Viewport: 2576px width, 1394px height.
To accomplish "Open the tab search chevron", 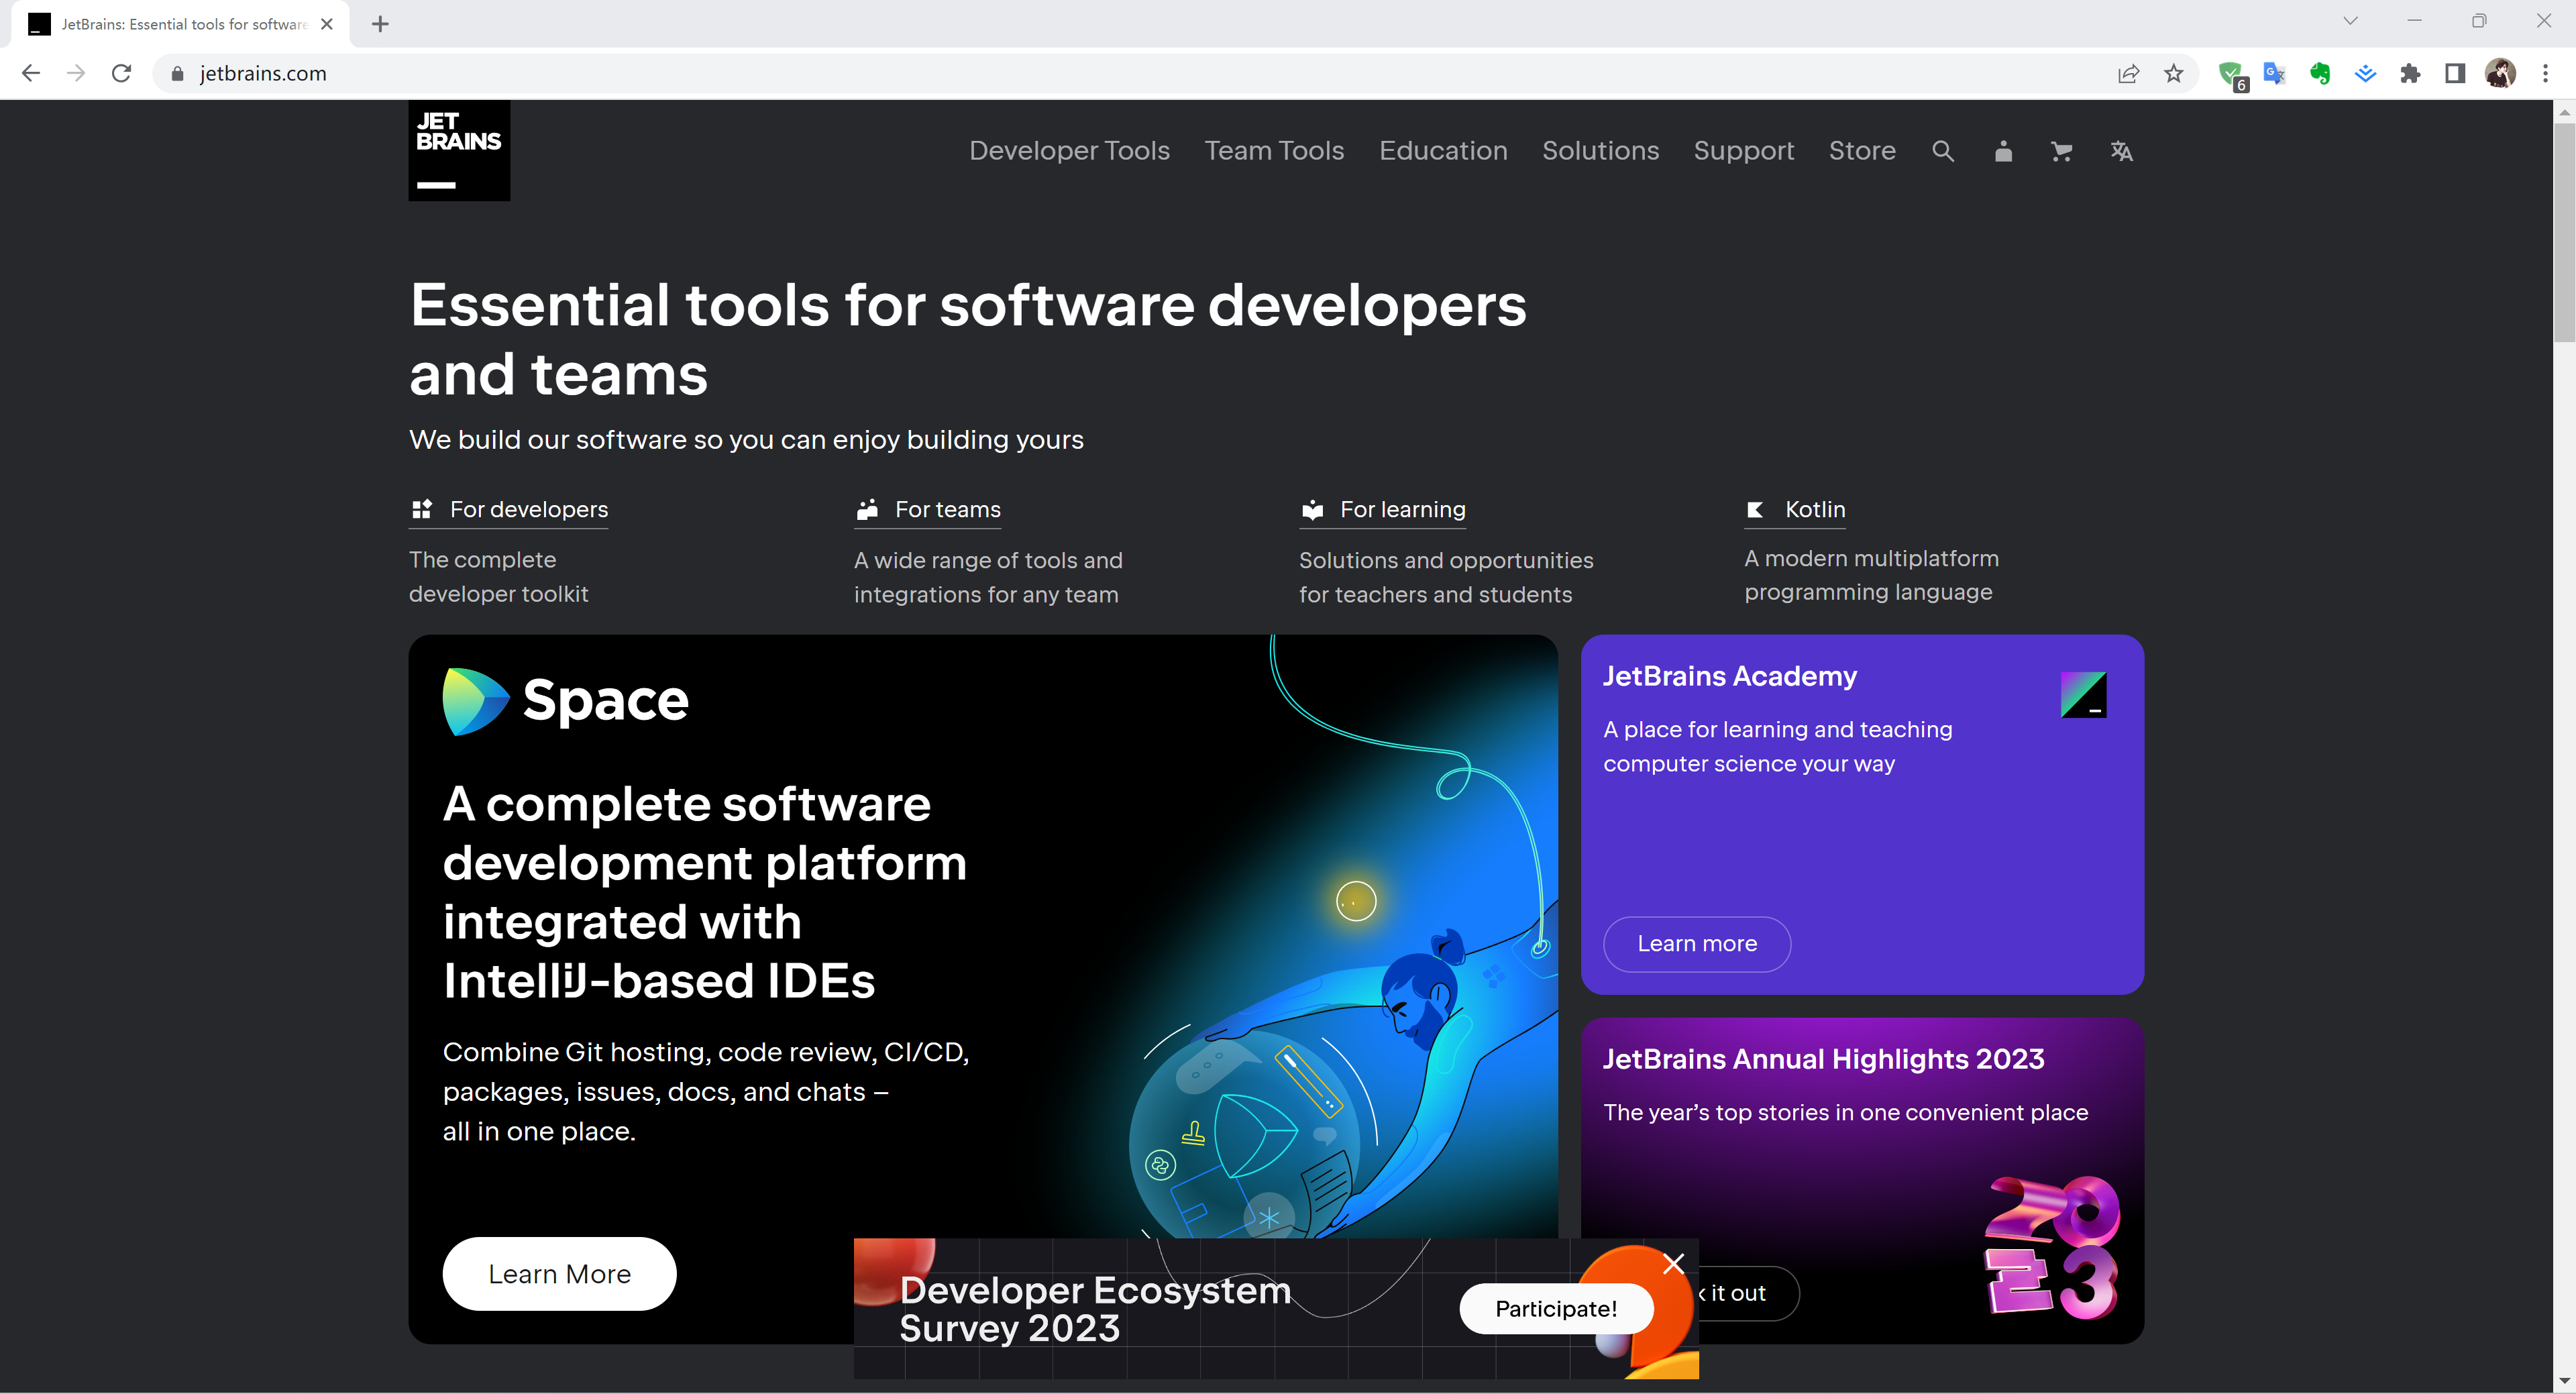I will click(x=2350, y=21).
